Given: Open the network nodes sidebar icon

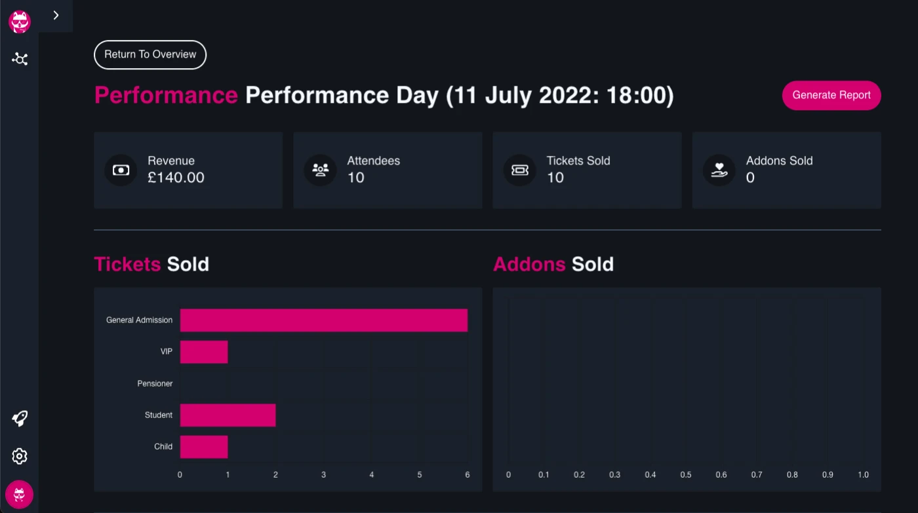Looking at the screenshot, I should (x=20, y=60).
